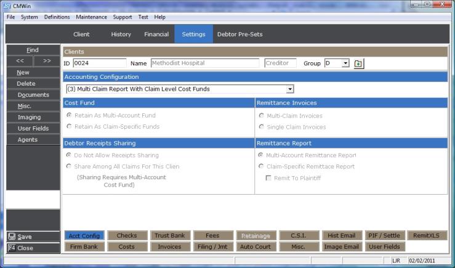Go to next record with >> button
Image resolution: width=455 pixels, height=268 pixels.
click(47, 61)
